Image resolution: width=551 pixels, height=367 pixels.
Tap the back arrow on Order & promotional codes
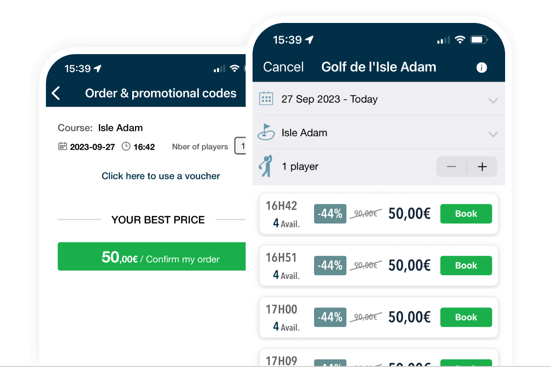[x=55, y=93]
